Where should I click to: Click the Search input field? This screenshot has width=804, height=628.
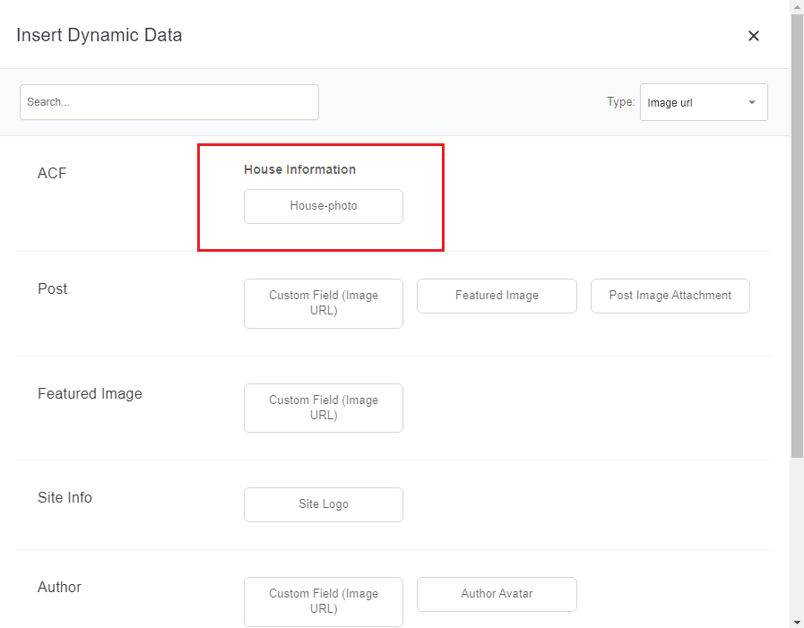click(x=169, y=102)
